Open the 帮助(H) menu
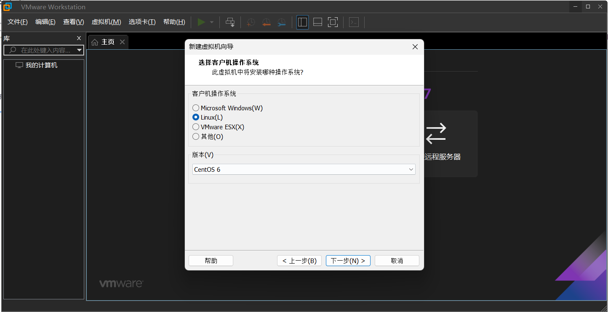Image resolution: width=608 pixels, height=312 pixels. point(174,22)
